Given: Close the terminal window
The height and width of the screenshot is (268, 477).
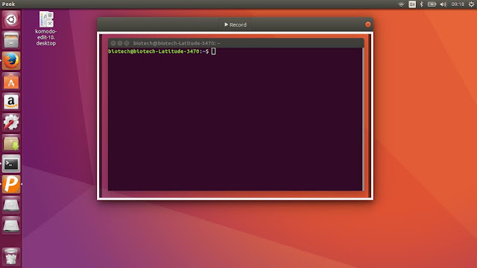Looking at the screenshot, I should [x=113, y=43].
